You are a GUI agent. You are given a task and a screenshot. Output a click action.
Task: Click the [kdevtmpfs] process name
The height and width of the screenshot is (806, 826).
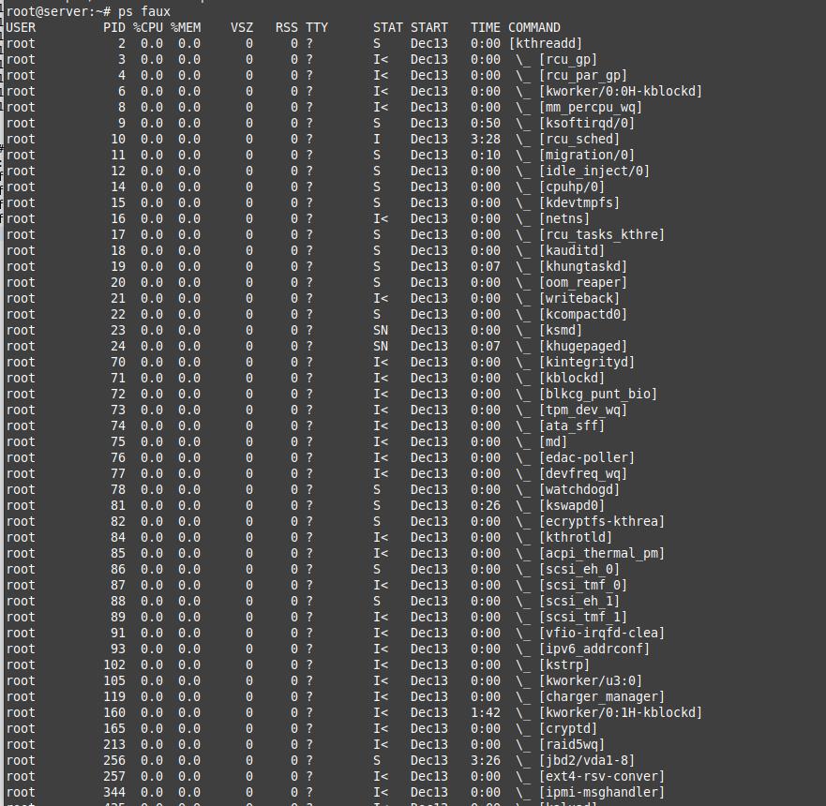[578, 202]
